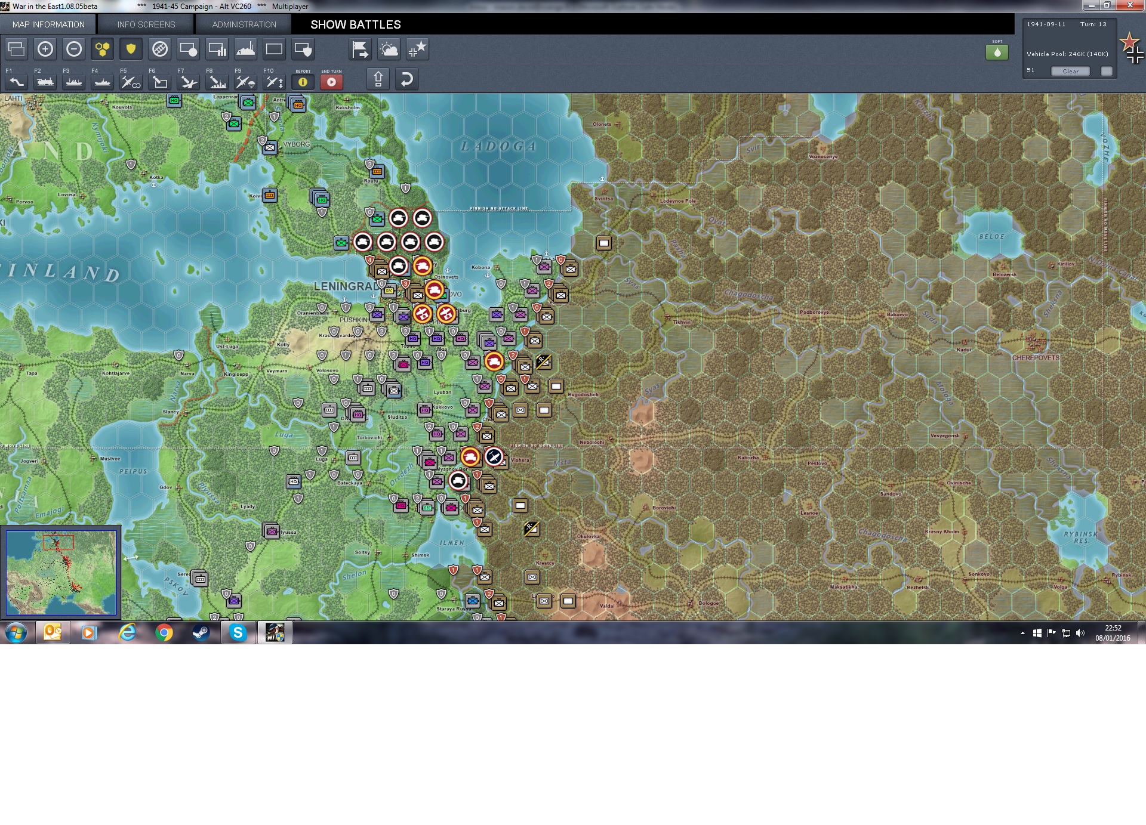The width and height of the screenshot is (1146, 825).
Task: Switch to the INFO SCREENS tab
Action: coord(146,24)
